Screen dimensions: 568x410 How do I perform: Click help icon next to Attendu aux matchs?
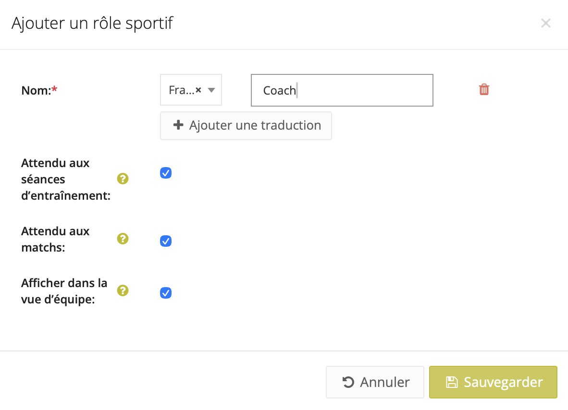(123, 239)
